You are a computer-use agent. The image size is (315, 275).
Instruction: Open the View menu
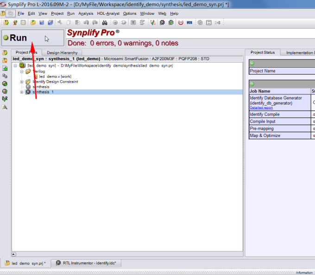pyautogui.click(x=43, y=13)
